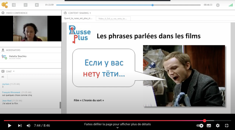Play the YouTube video

9,126
